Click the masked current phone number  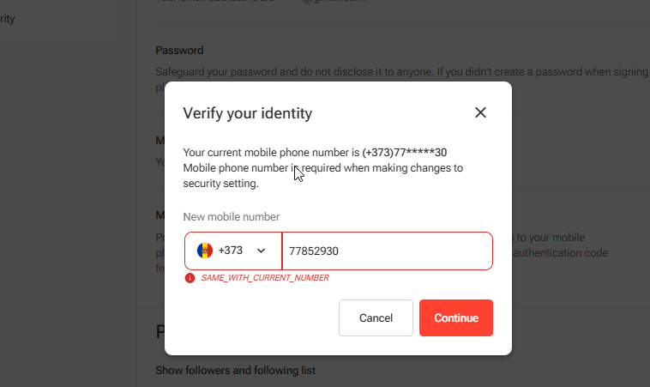tap(404, 153)
